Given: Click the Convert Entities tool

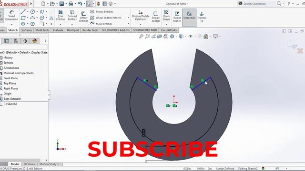Looking at the screenshot, I should click(72, 15).
